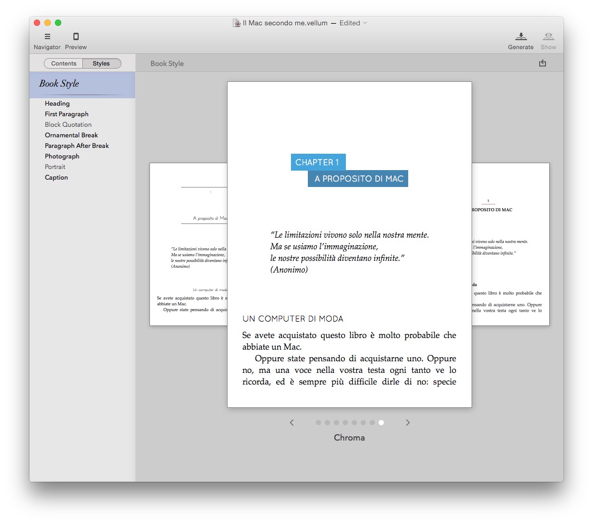Select the first style page dot

coord(318,423)
